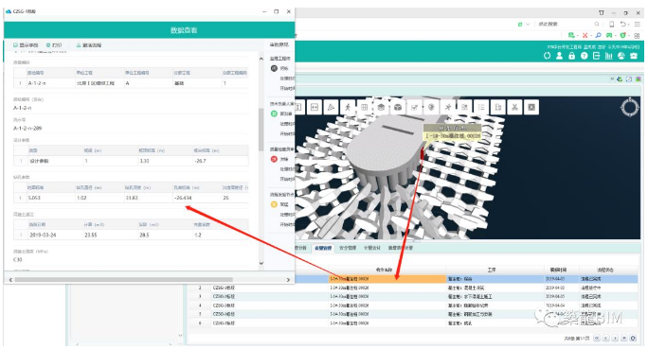Click the 工序 column header in process table
Image resolution: width=648 pixels, height=349 pixels.
[x=492, y=270]
